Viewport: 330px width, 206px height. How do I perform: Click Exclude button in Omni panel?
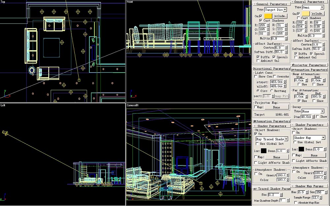(317, 14)
